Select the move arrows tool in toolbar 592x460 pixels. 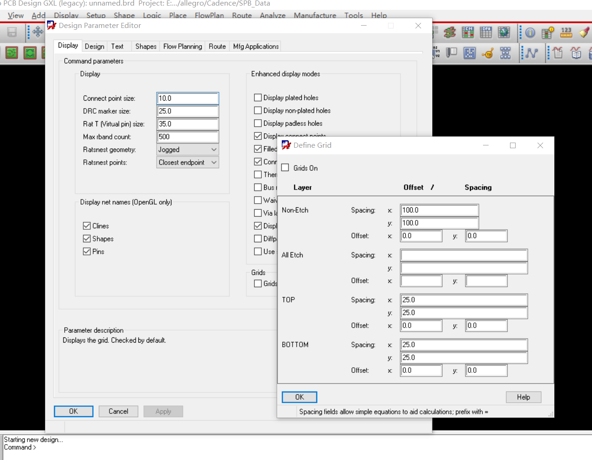click(38, 32)
